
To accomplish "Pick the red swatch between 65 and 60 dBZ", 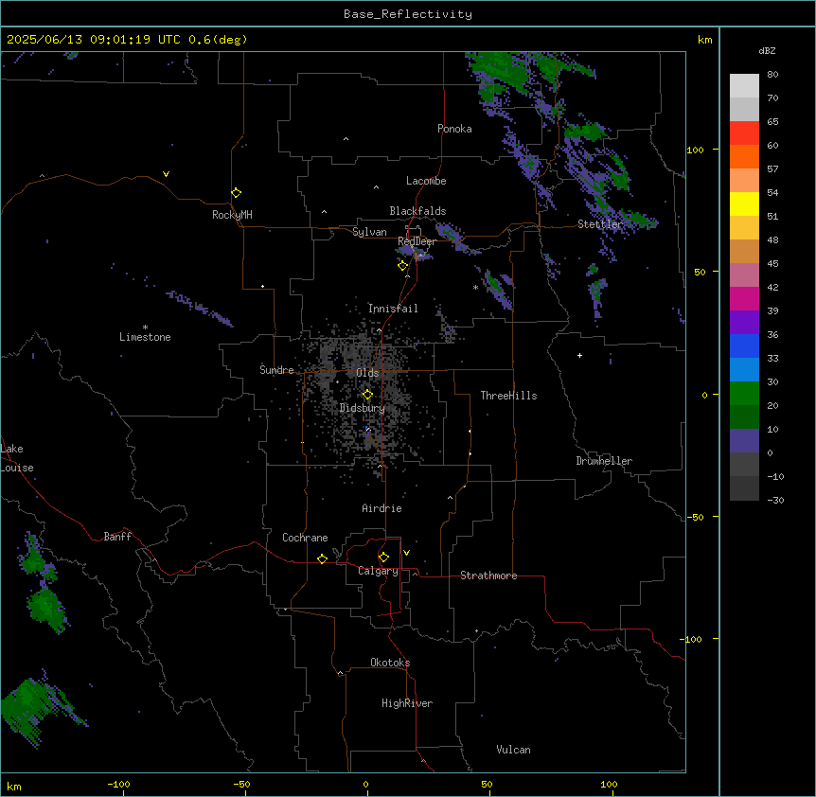I will [744, 133].
